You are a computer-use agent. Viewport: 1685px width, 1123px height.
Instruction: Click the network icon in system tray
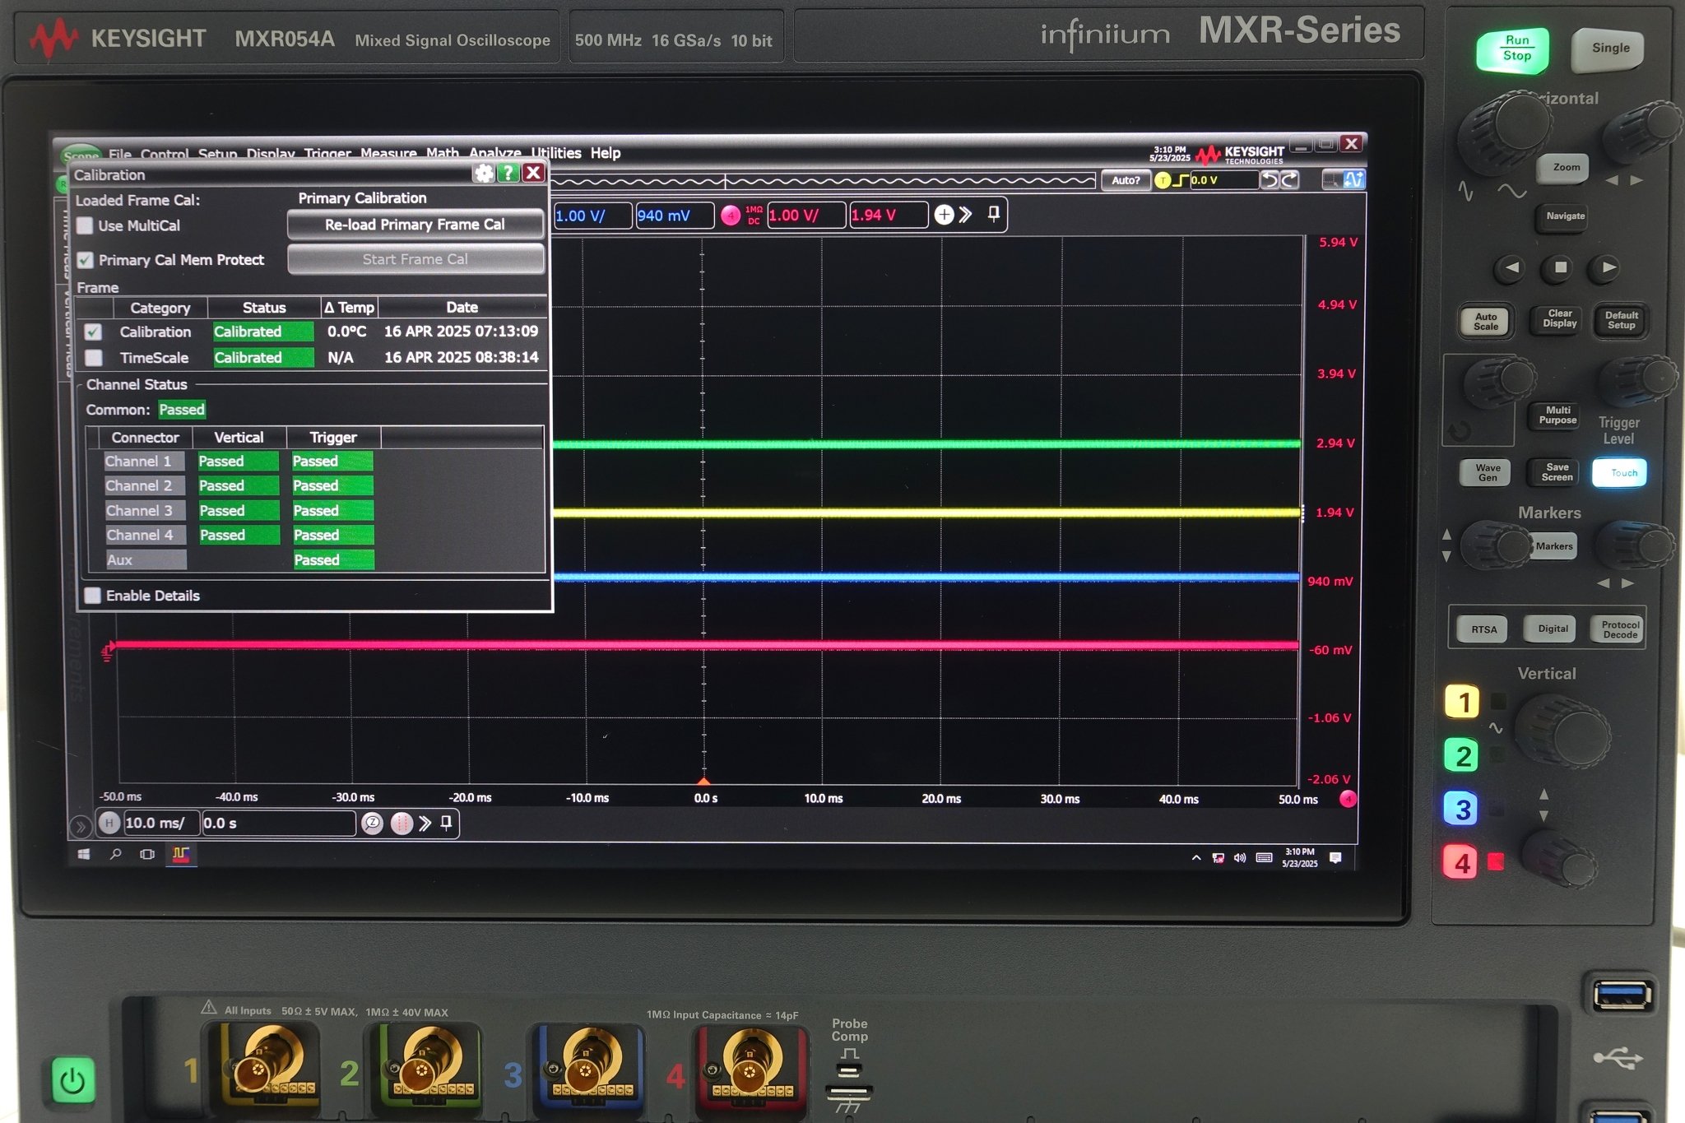[x=1218, y=858]
